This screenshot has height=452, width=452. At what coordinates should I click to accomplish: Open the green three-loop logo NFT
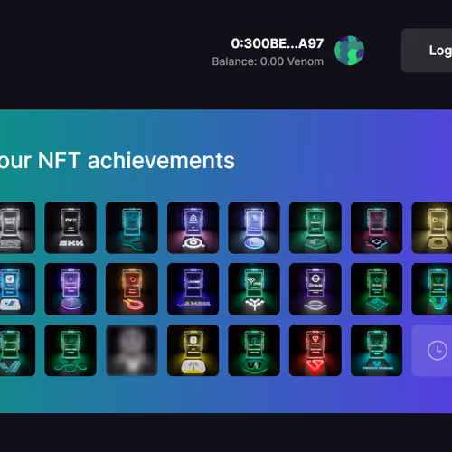(x=71, y=350)
